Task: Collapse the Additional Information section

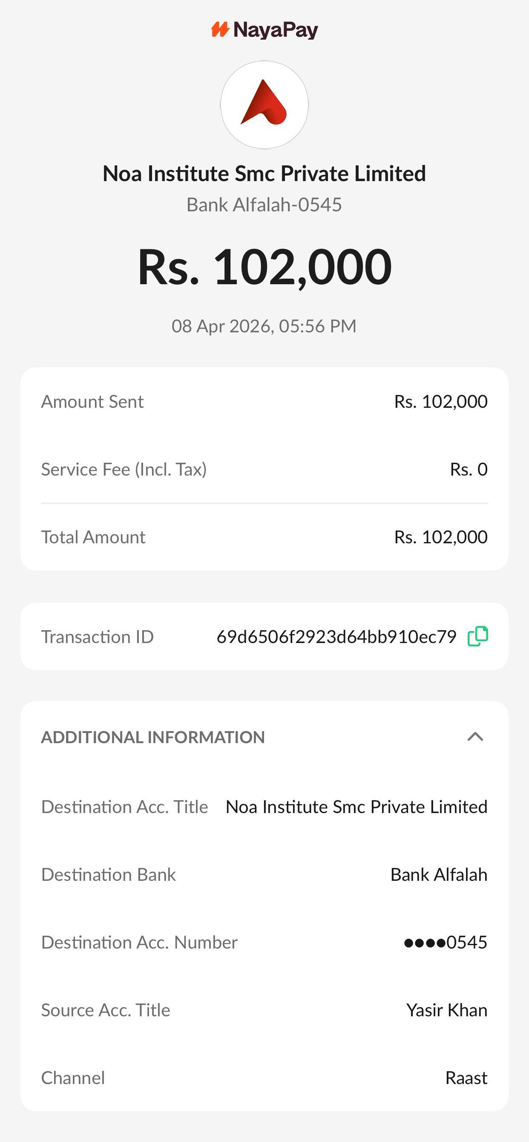Action: click(x=475, y=737)
